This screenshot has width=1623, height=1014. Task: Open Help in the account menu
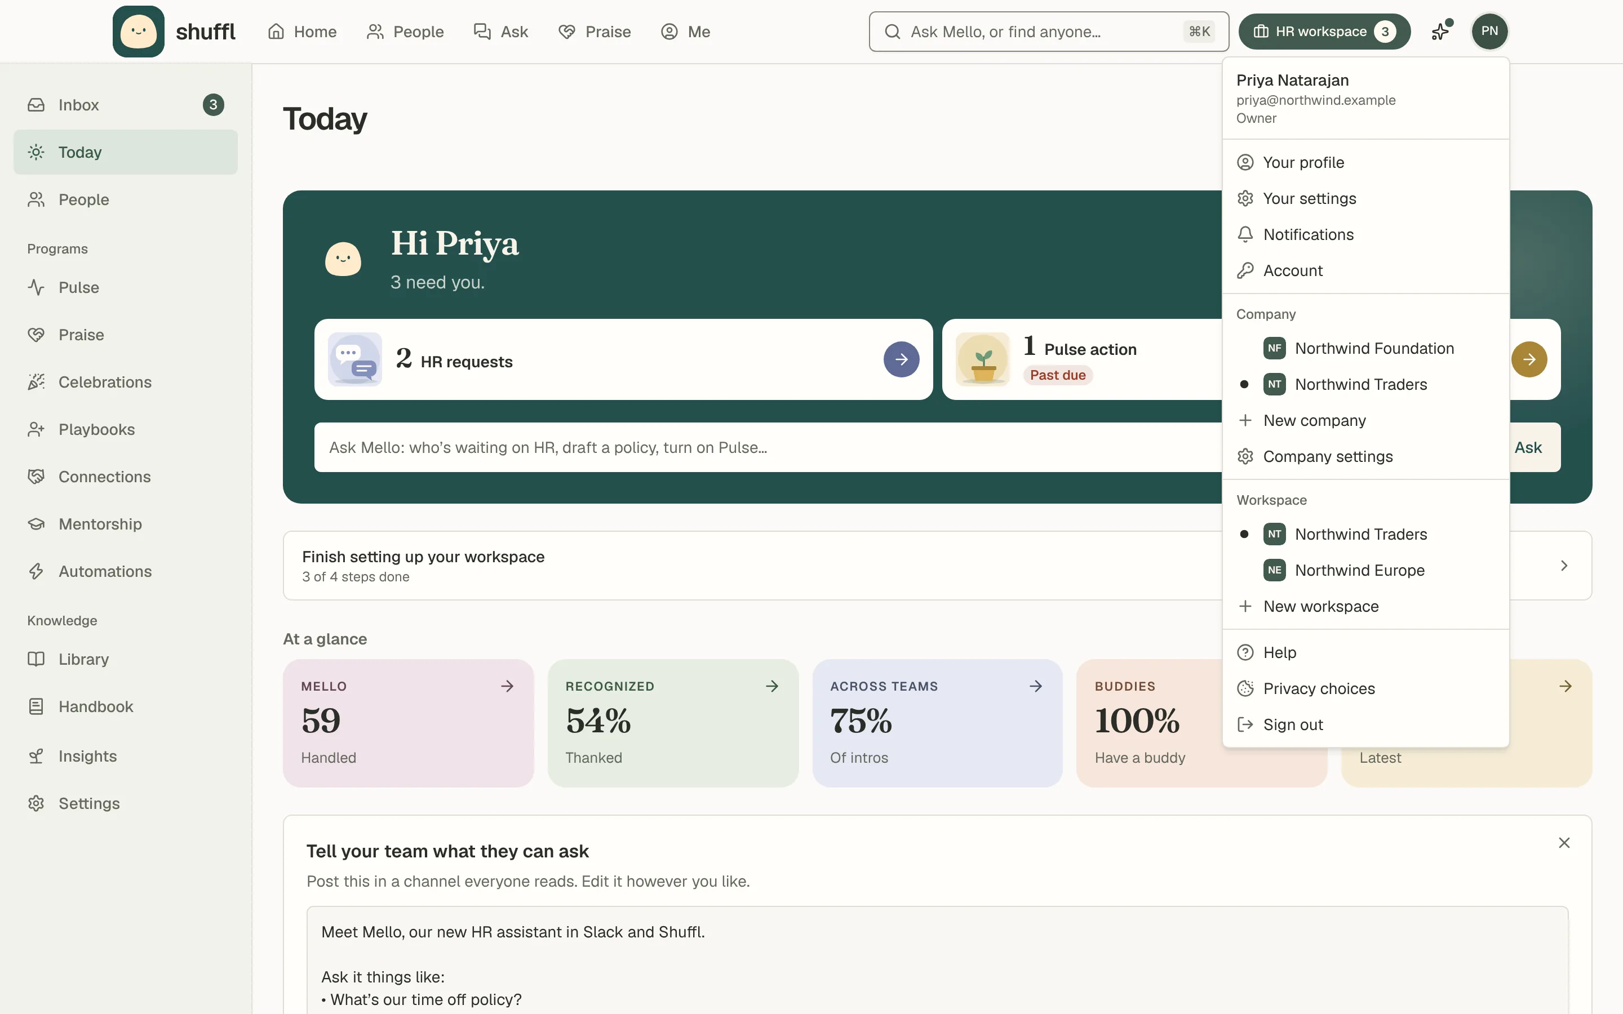pos(1365,652)
